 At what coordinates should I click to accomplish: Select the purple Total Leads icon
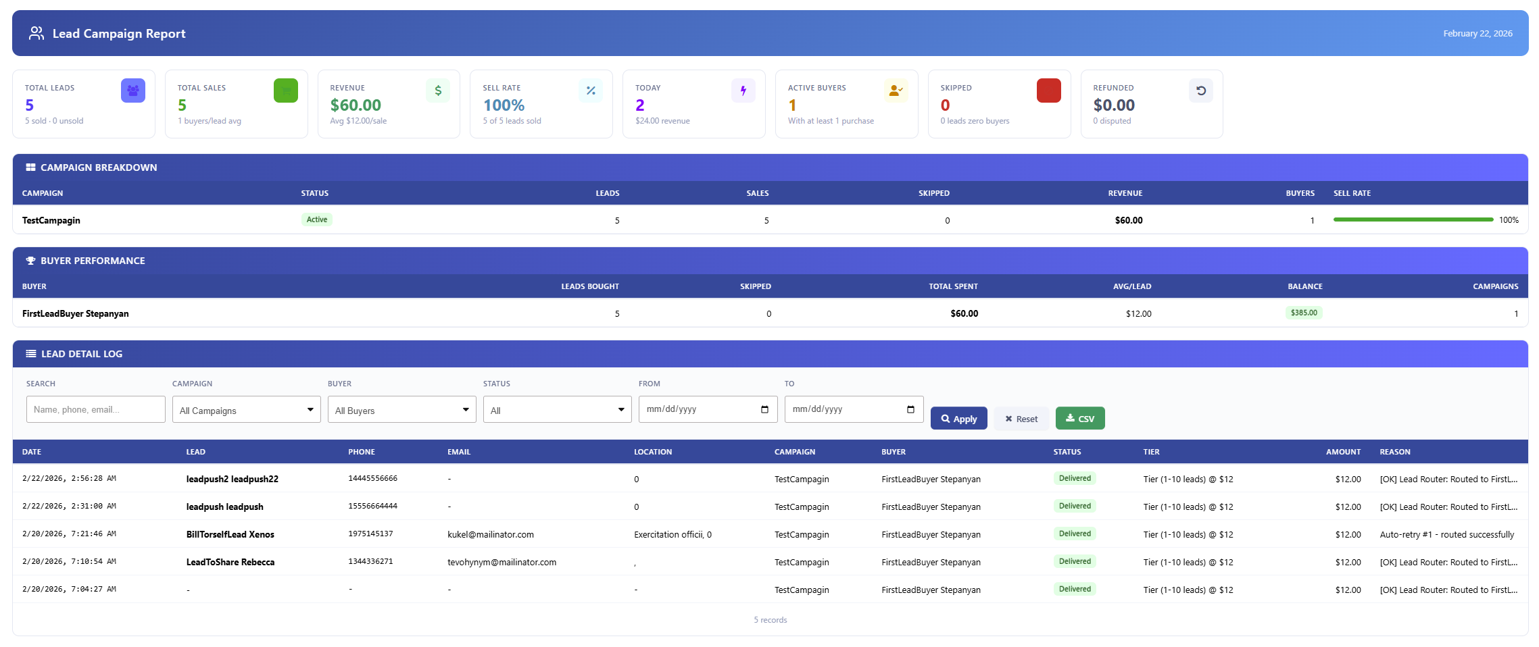click(x=132, y=90)
